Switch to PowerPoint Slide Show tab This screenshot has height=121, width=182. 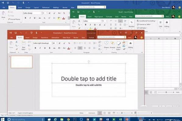pyautogui.click(x=66, y=38)
